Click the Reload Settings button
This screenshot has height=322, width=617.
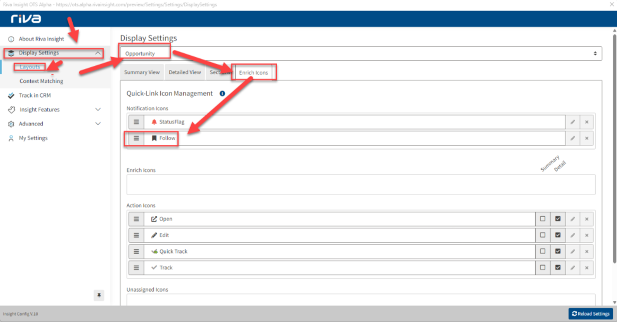tap(590, 314)
